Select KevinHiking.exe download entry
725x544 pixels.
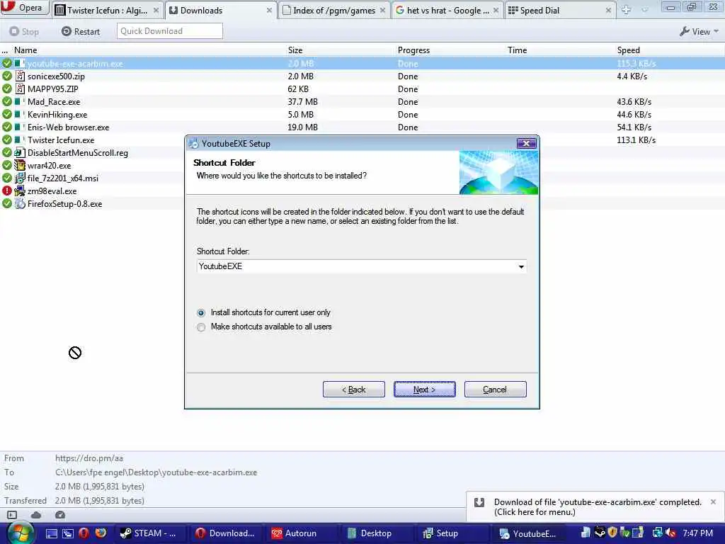362,114
